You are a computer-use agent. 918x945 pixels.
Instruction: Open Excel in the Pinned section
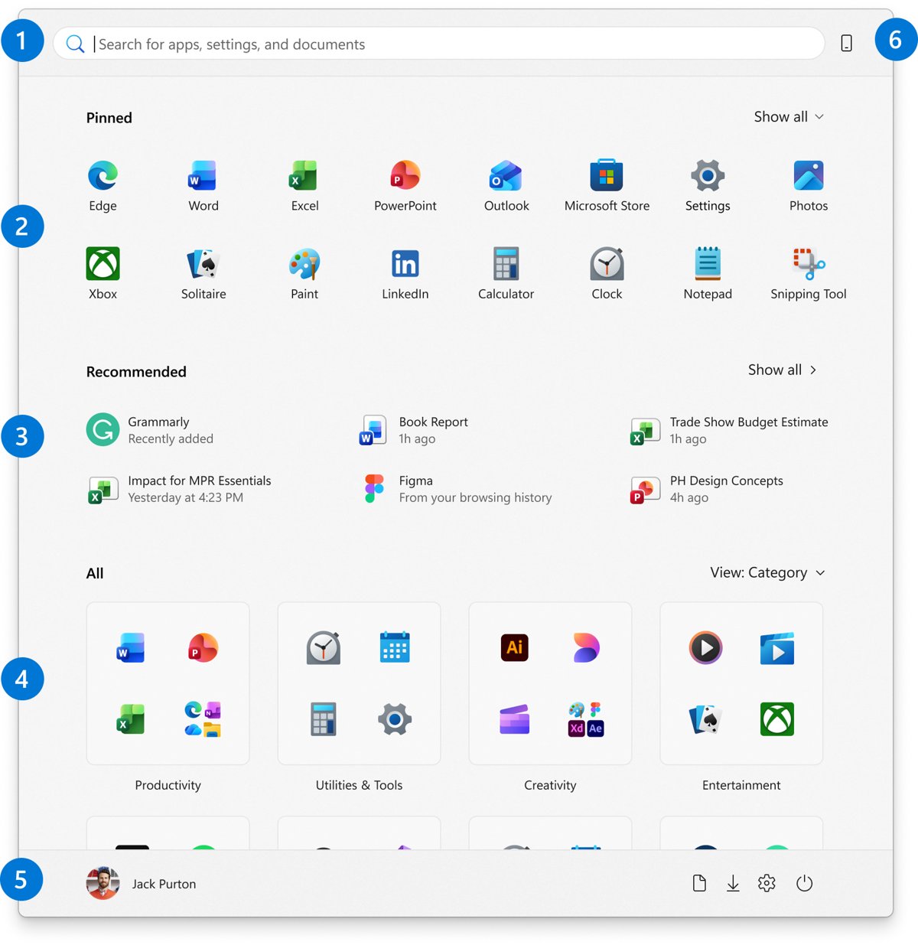click(x=304, y=186)
